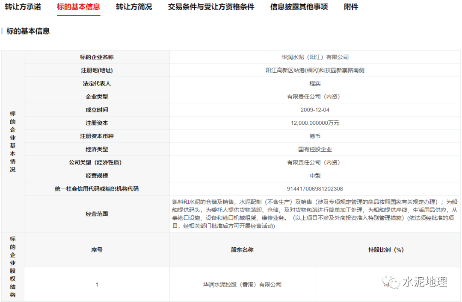
Task: Select the 标的基本信息 tab
Action: click(x=78, y=7)
